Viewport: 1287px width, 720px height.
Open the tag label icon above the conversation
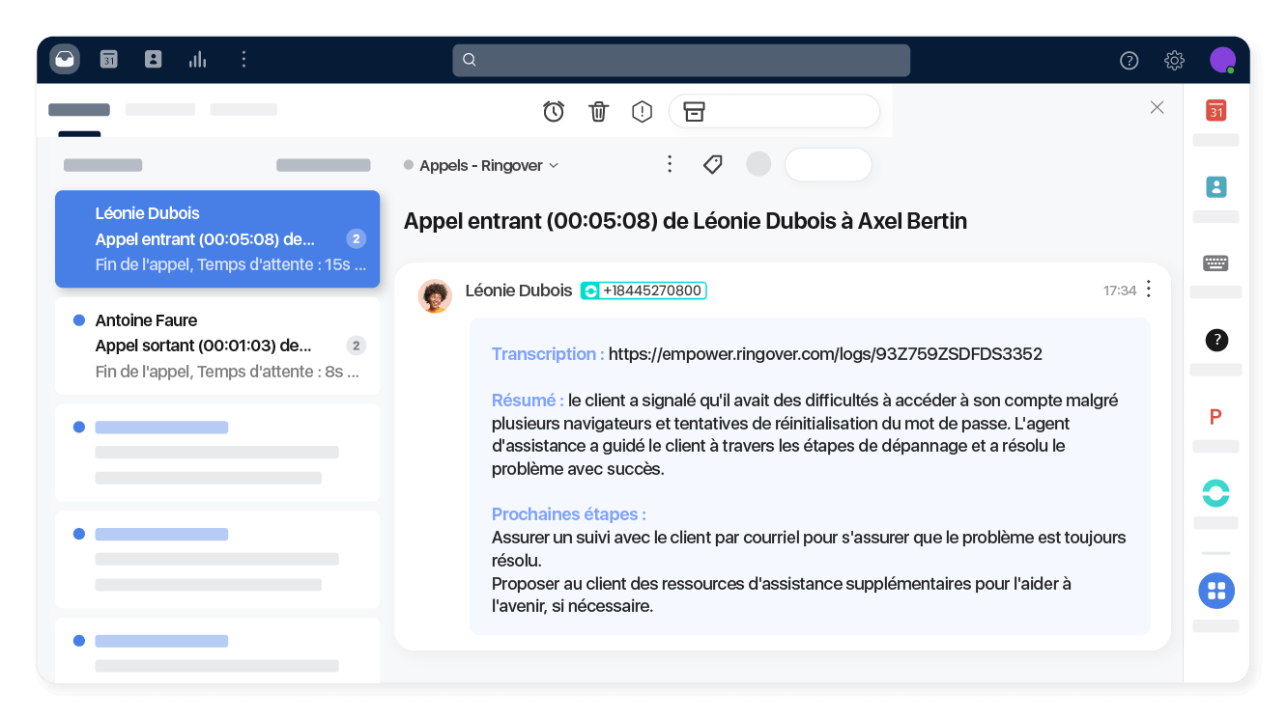[712, 164]
